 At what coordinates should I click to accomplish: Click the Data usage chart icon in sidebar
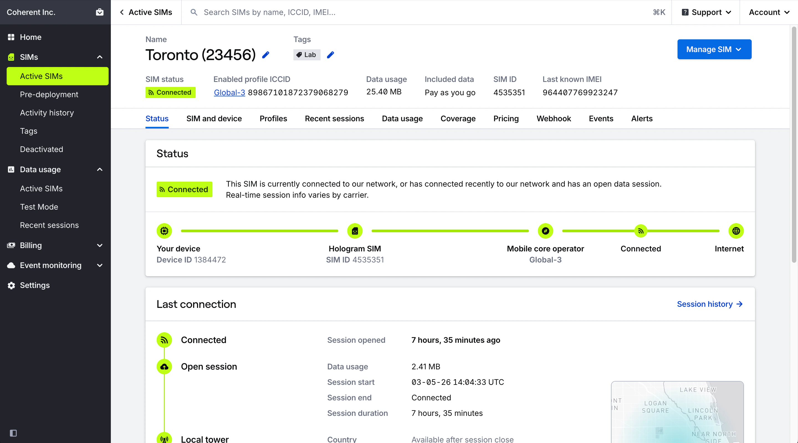point(11,169)
